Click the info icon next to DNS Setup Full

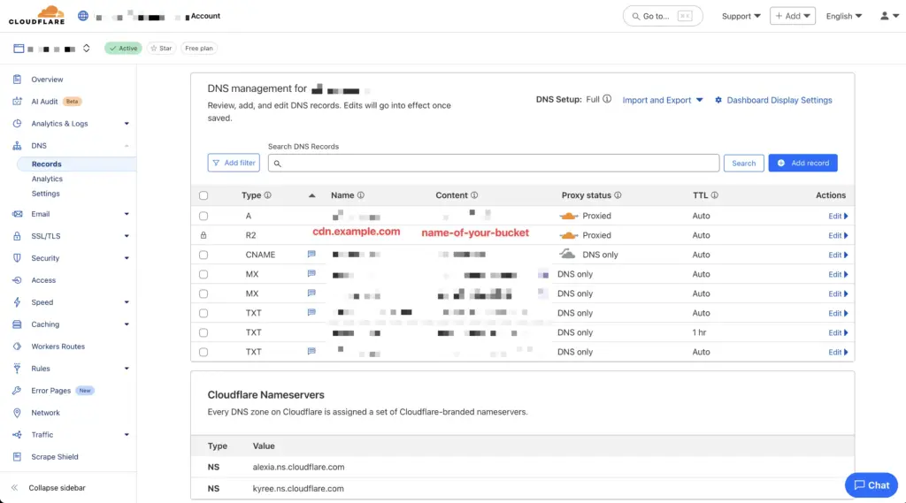click(x=607, y=99)
